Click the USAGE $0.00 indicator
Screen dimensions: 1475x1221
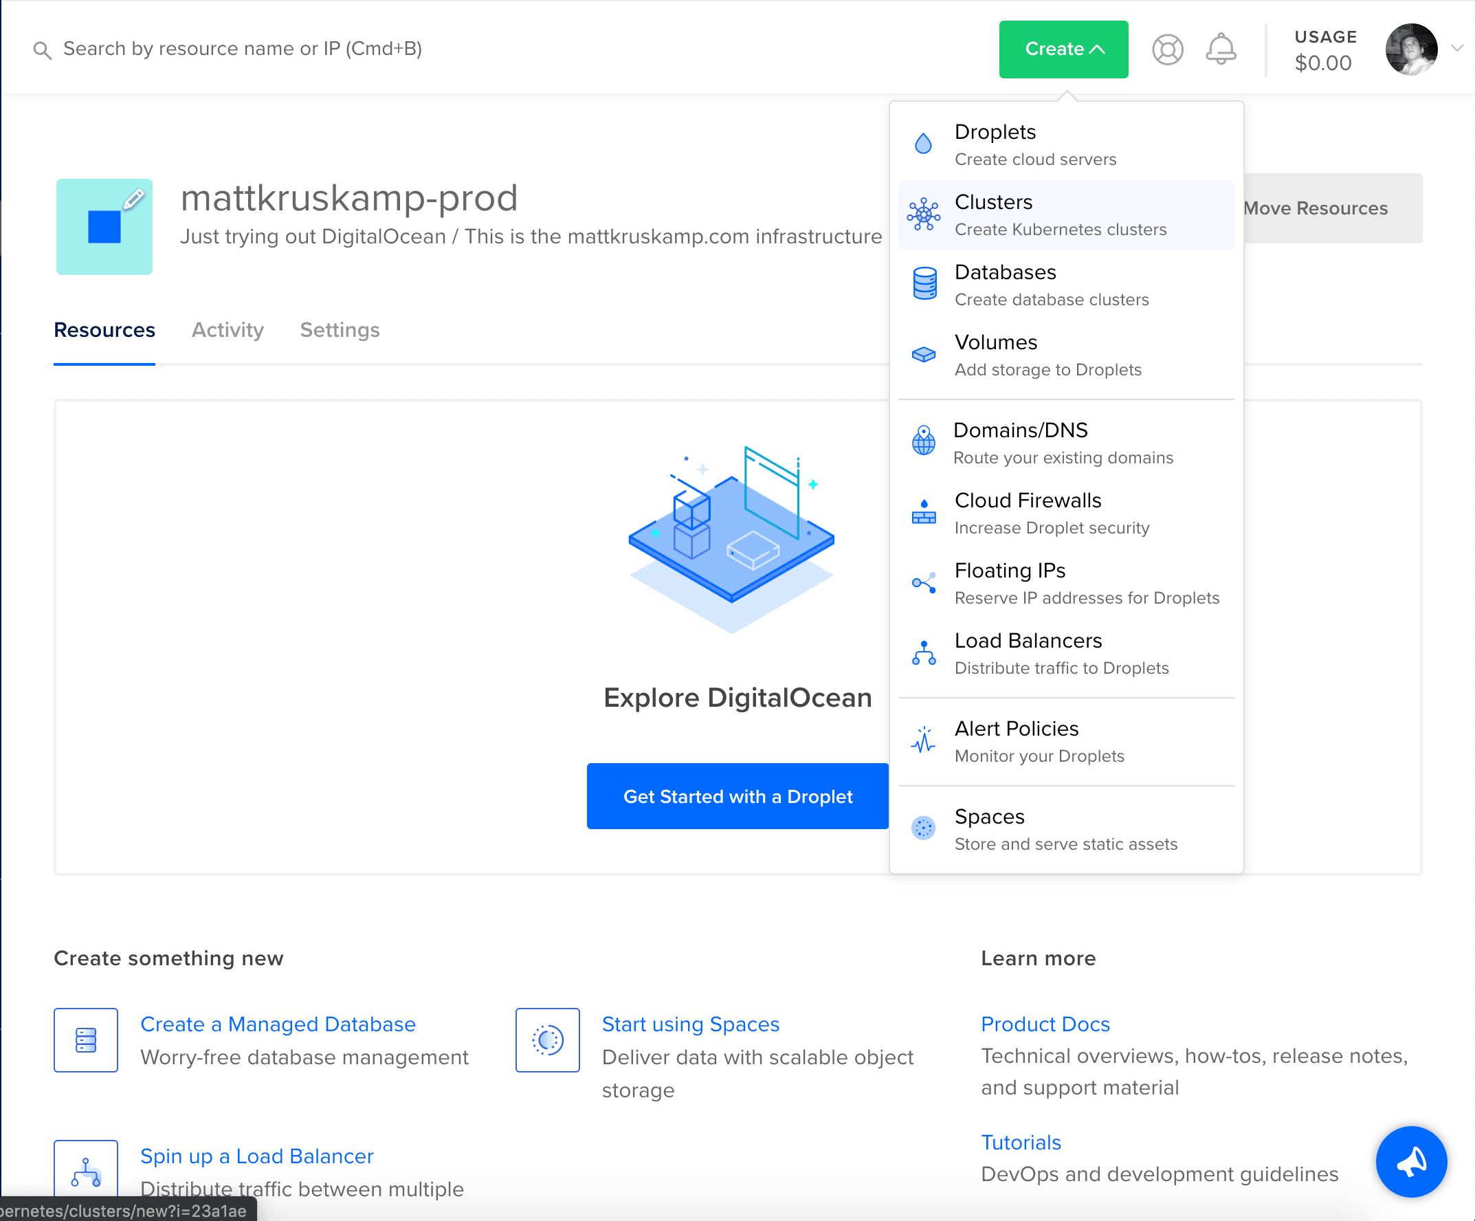(x=1324, y=50)
